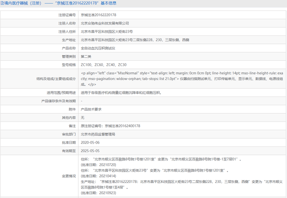The image size is (287, 198).
Task: Select the structure text starting "<p align="
Action: point(182,79)
